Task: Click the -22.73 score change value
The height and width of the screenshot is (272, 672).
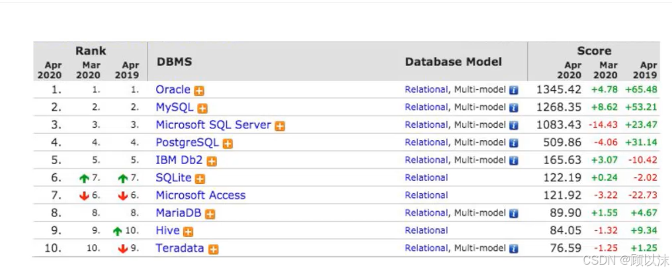Action: [x=642, y=195]
